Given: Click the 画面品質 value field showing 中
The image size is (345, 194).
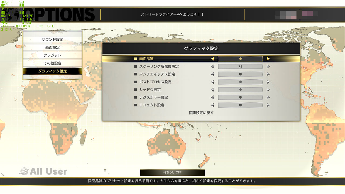Looking at the screenshot, I should click(240, 59).
